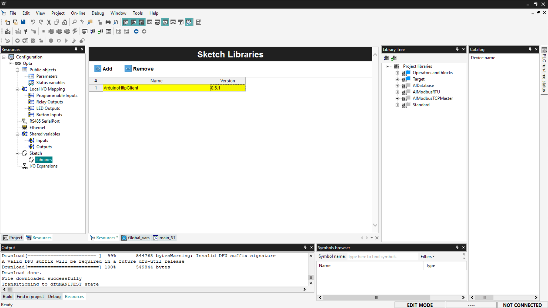Click the Find magnifier icon
This screenshot has width=548, height=308.
(74, 22)
